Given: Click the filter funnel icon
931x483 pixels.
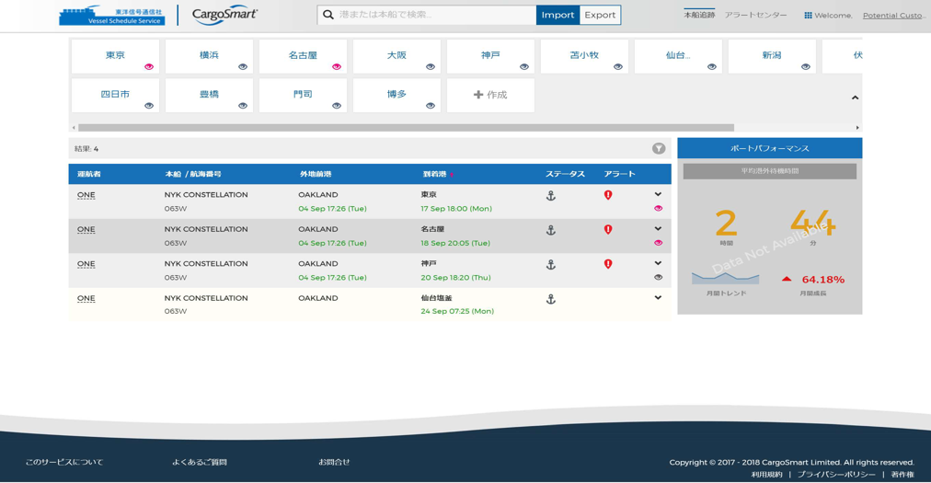Looking at the screenshot, I should (659, 148).
